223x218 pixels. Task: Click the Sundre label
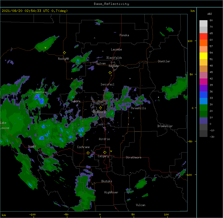(76, 101)
